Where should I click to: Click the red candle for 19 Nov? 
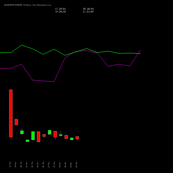click(x=16, y=122)
